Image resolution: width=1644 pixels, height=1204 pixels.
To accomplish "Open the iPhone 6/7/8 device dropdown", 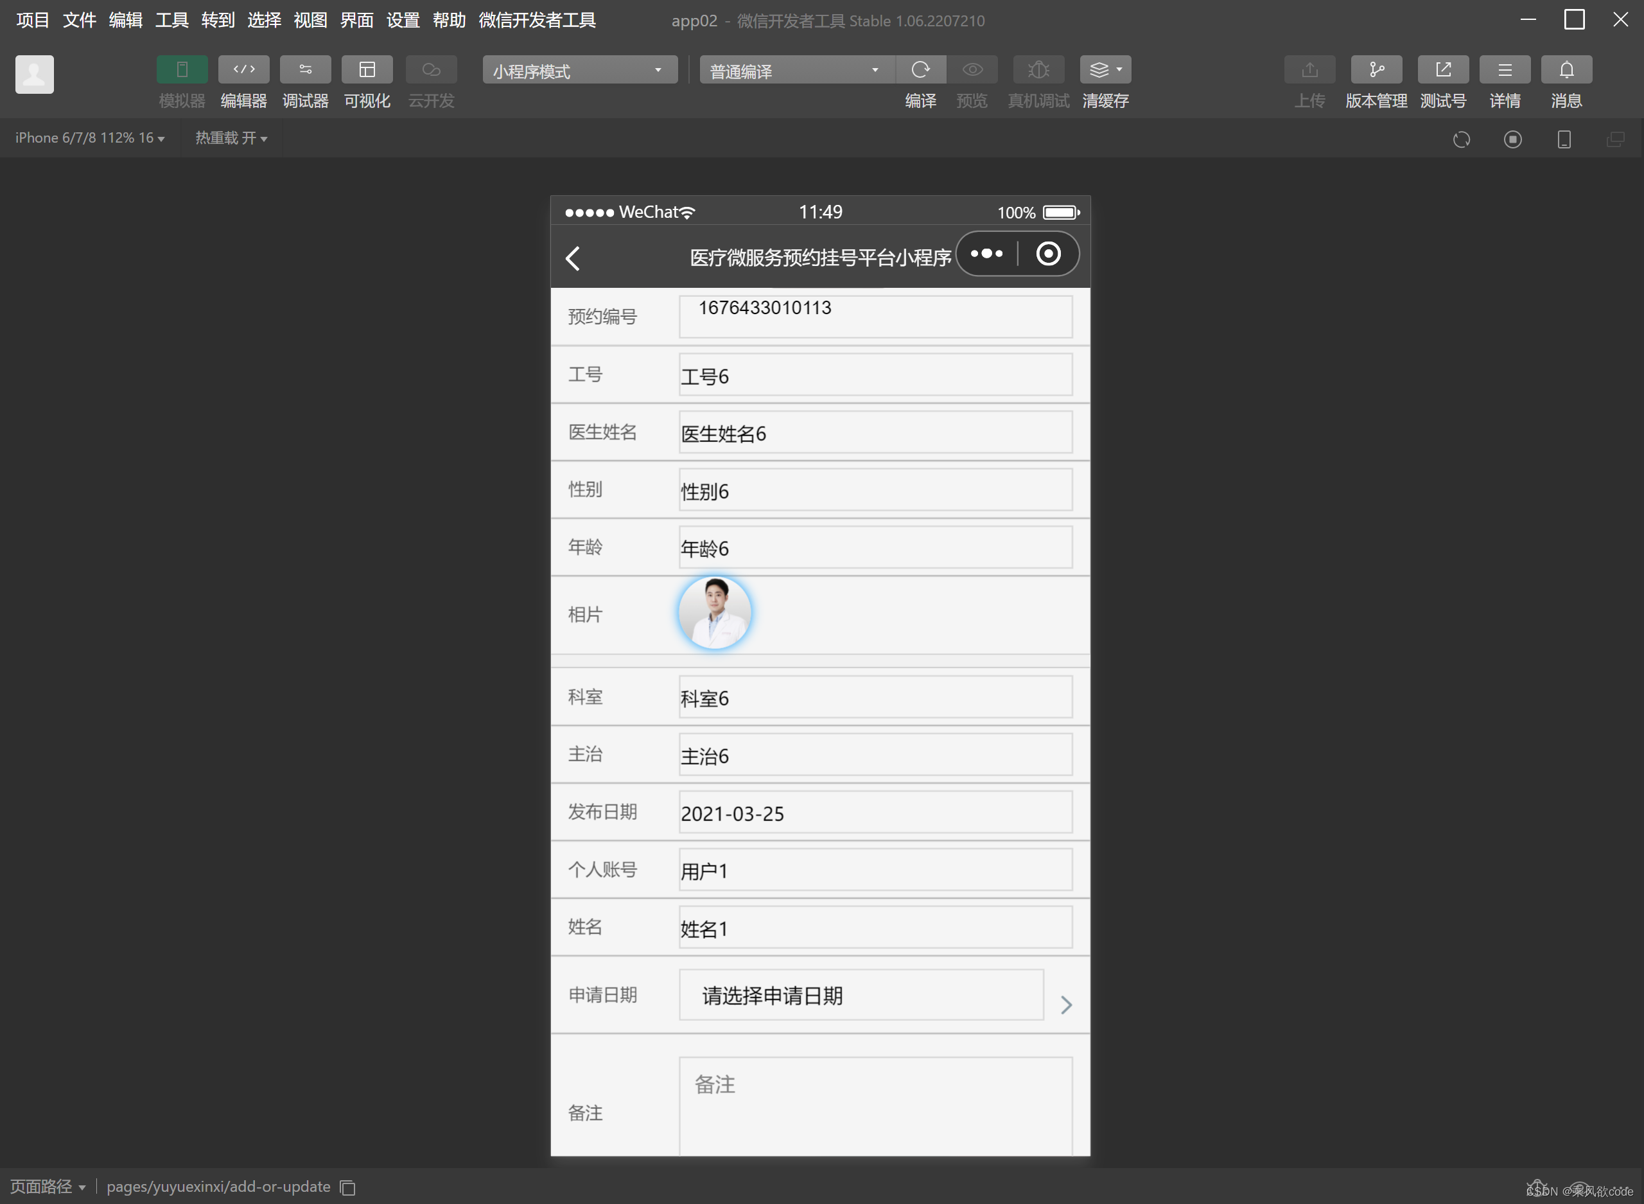I will tap(89, 137).
